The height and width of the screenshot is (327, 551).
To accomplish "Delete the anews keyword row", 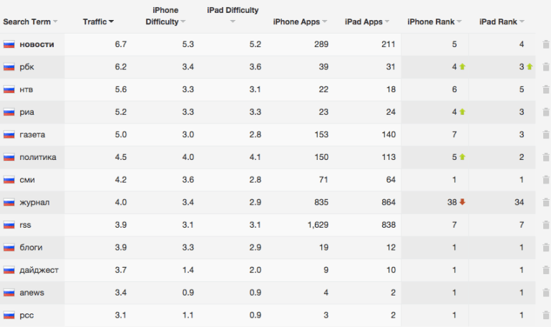I will (546, 293).
